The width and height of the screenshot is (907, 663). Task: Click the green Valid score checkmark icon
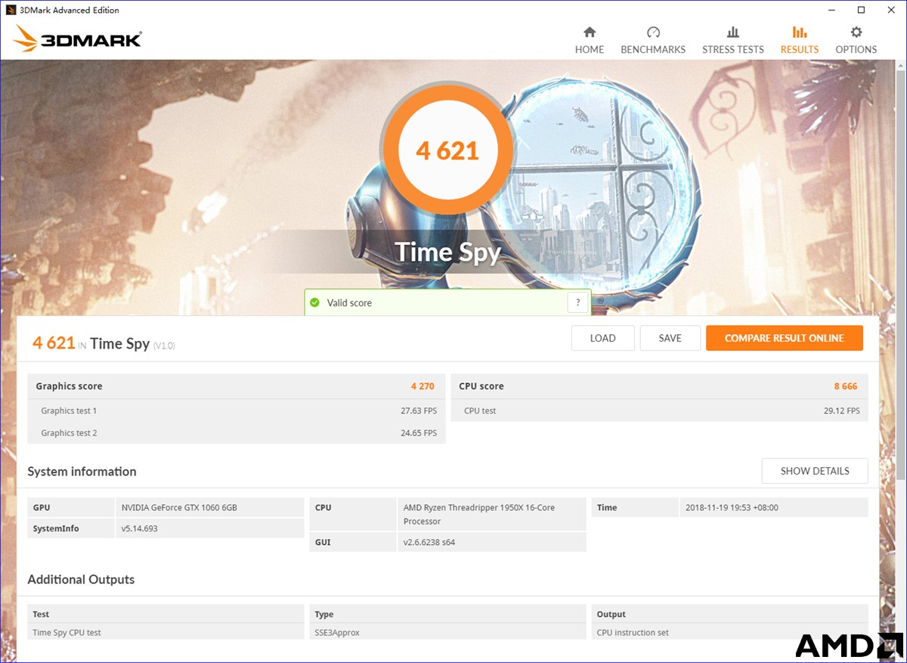click(314, 302)
